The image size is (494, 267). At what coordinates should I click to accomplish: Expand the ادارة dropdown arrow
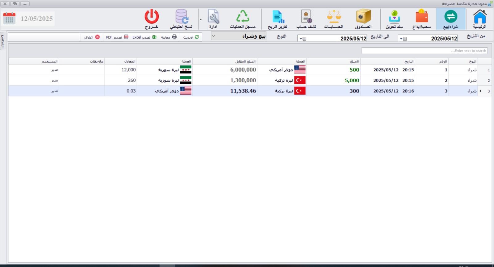201,19
